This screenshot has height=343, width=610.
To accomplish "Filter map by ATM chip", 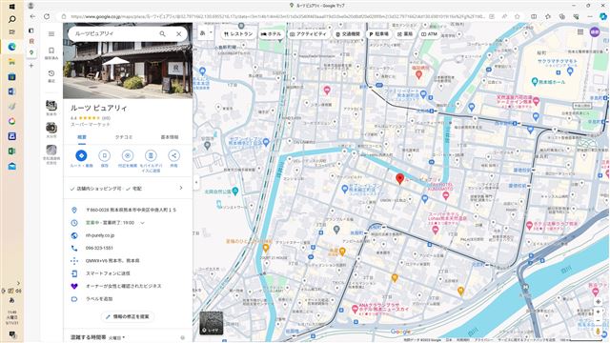I will pyautogui.click(x=429, y=34).
